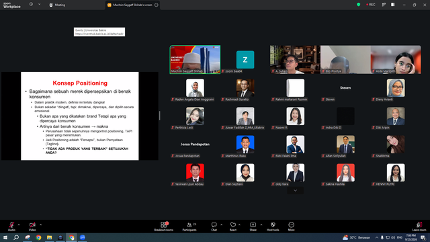Click the Share screen button
The image size is (430, 242).
click(253, 227)
